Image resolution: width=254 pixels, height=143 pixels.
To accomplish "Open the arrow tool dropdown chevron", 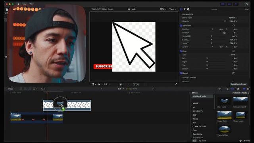I will pos(44,89).
